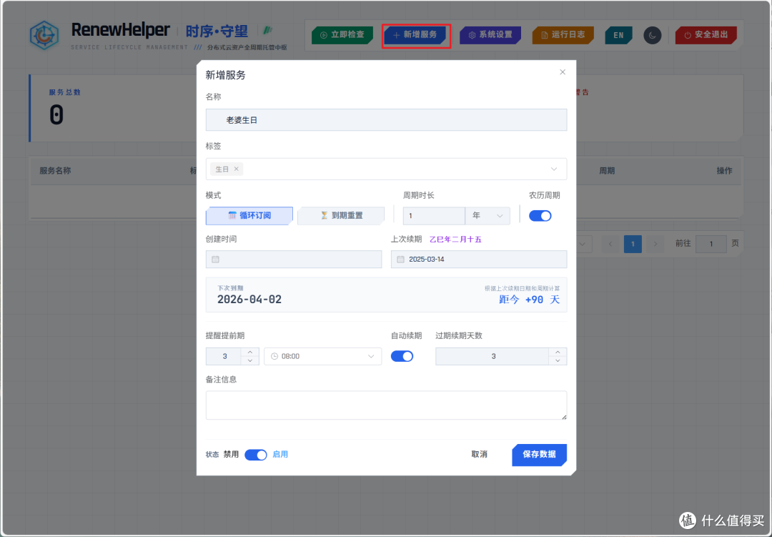
Task: Click the 距今 +90 天 text
Action: click(529, 300)
